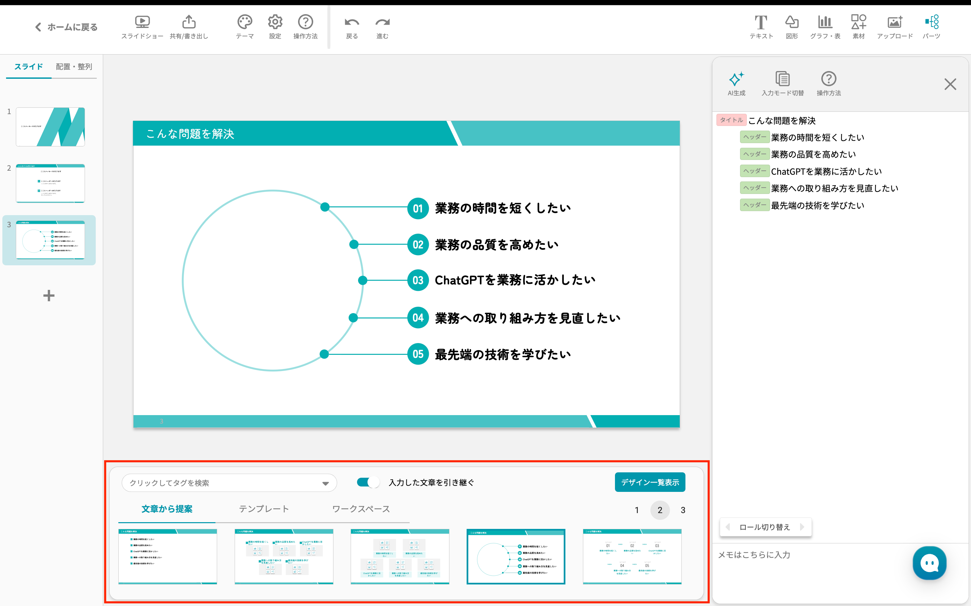Viewport: 971px width, 606px height.
Task: Open the テーマ palette icon
Action: 244,23
